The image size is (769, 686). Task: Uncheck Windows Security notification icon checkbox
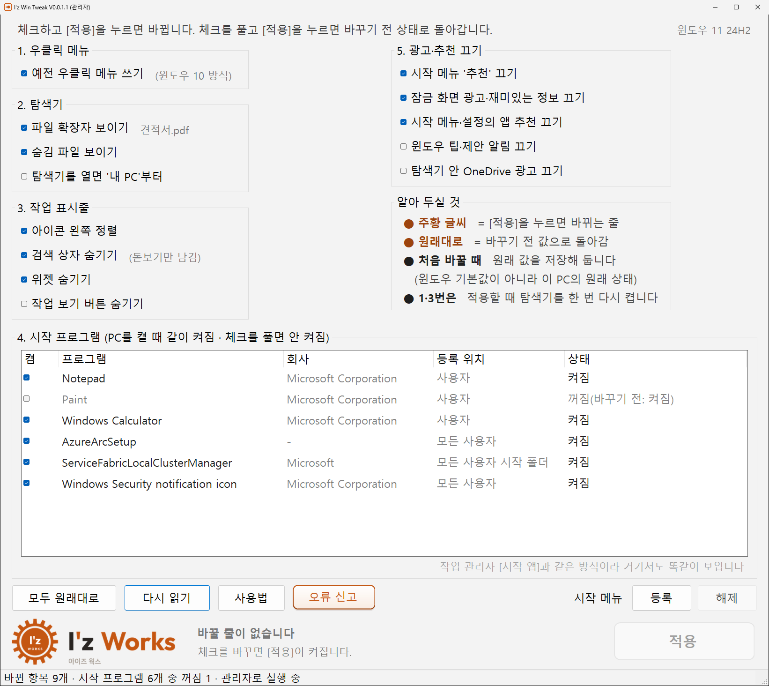(27, 483)
